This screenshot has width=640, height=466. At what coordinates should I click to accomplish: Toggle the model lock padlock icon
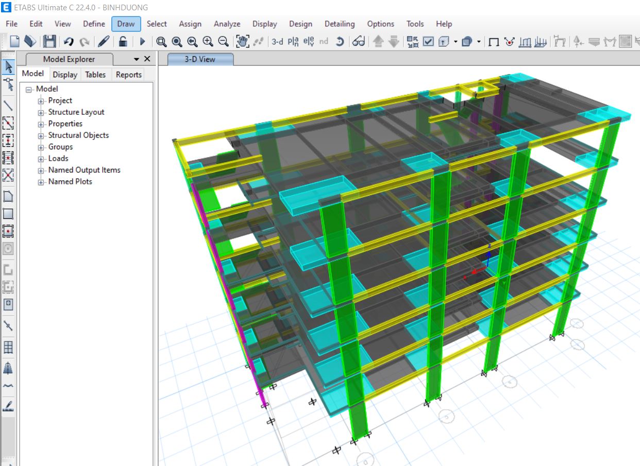[123, 41]
